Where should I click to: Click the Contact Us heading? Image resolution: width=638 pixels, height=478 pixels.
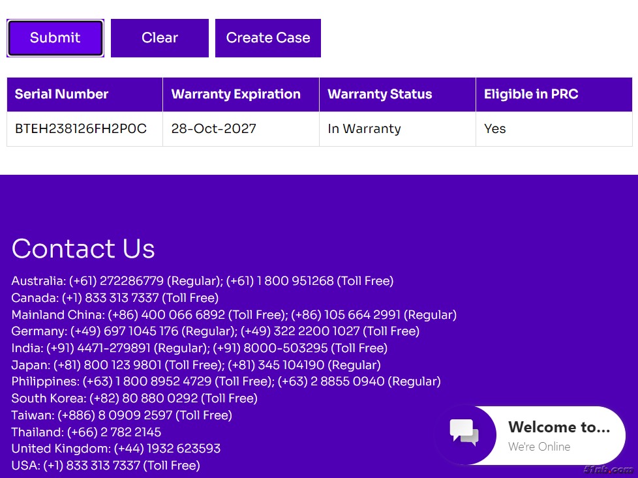pos(83,248)
